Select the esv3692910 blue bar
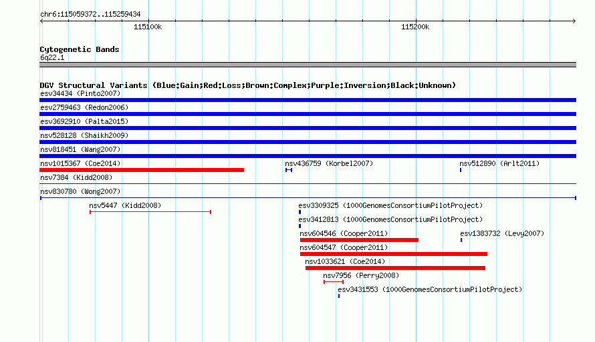Screen dimensions: 595x342 tap(308, 128)
